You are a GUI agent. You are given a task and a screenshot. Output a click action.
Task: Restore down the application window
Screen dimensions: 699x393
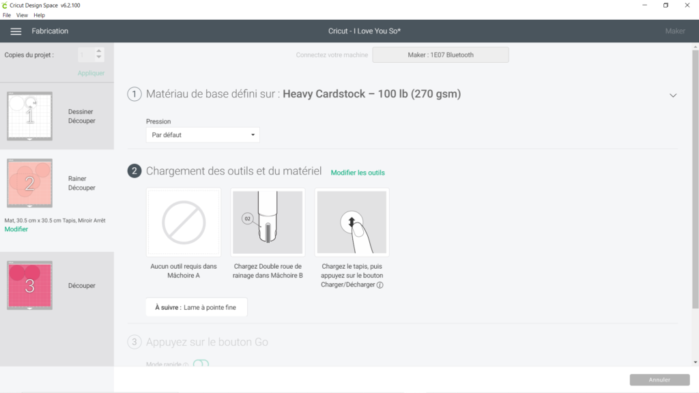click(666, 5)
